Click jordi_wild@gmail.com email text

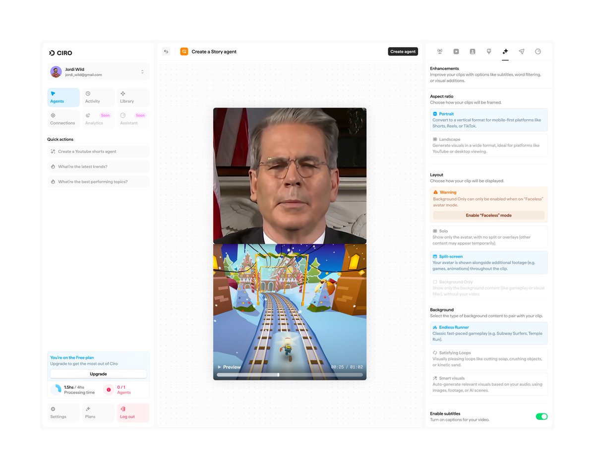point(84,75)
